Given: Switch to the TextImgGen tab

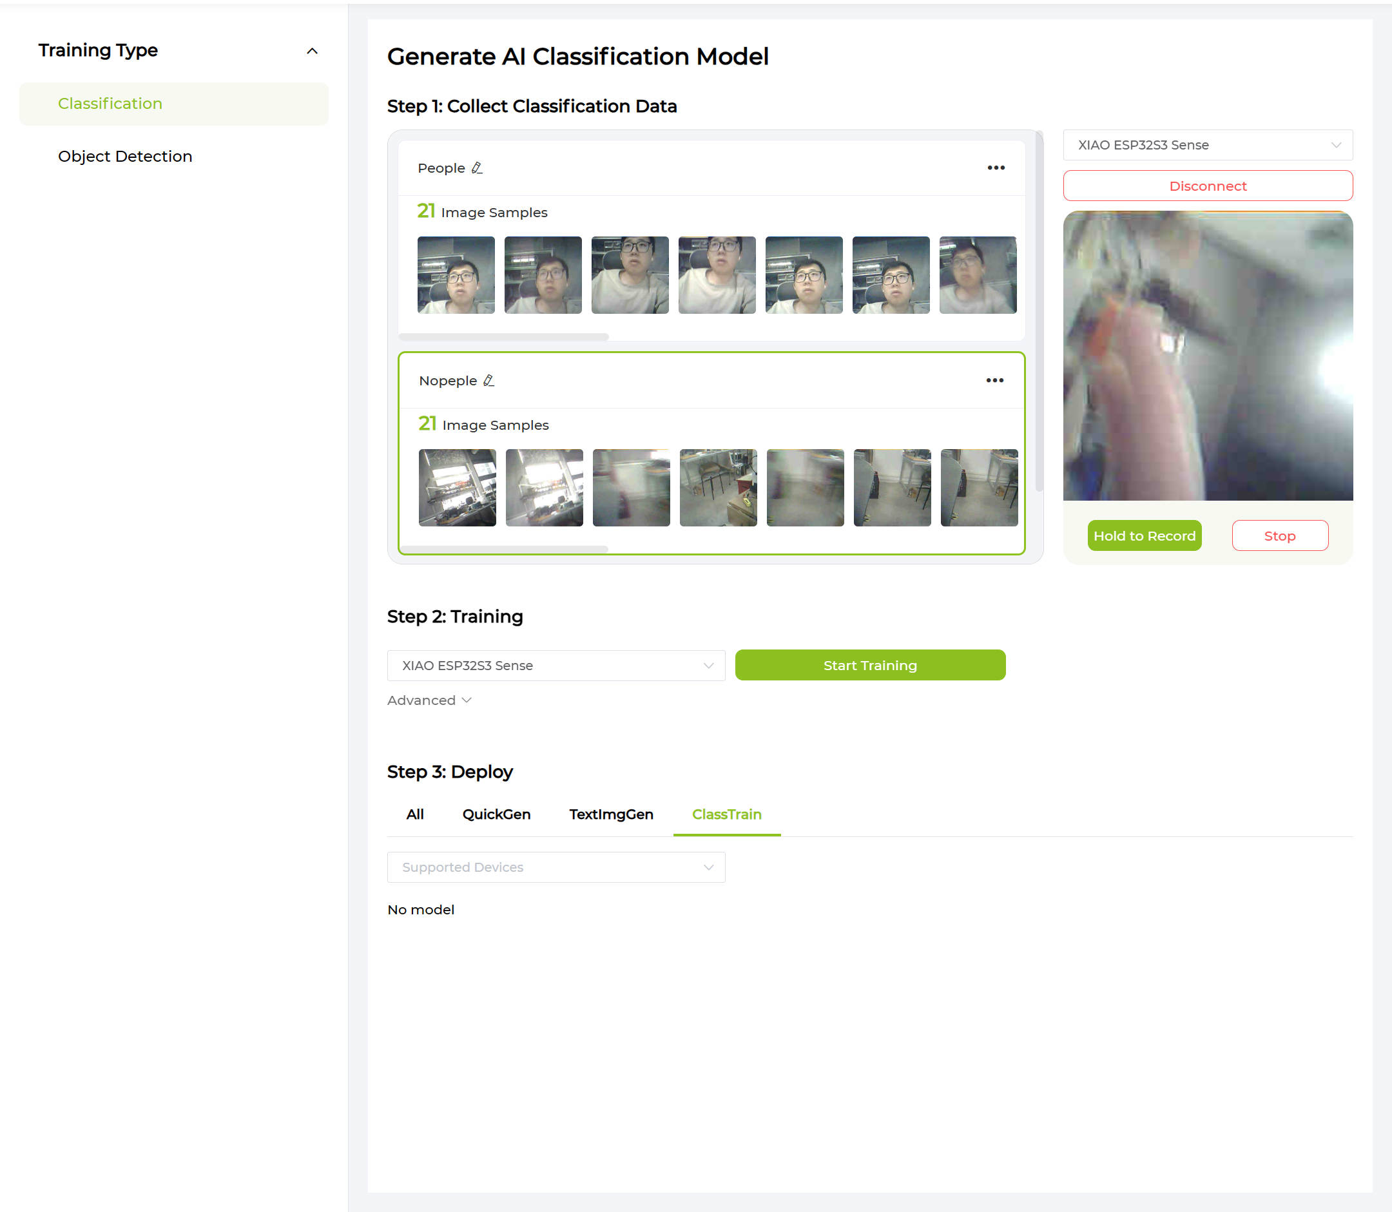Looking at the screenshot, I should (x=611, y=814).
